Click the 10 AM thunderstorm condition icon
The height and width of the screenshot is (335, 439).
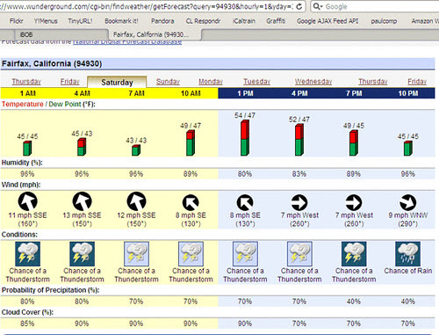click(191, 254)
